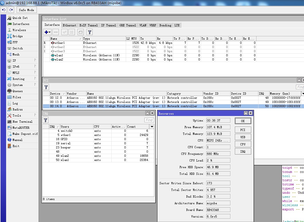
Task: Click the Remove minus button in Interface List
Action: [x=56, y=32]
